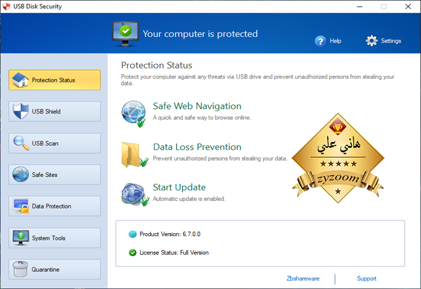Click 'Product Version: 6.7.0.0' text
This screenshot has height=289, width=421.
coord(170,234)
